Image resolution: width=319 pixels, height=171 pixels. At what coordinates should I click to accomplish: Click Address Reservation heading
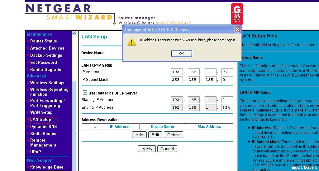(x=100, y=120)
